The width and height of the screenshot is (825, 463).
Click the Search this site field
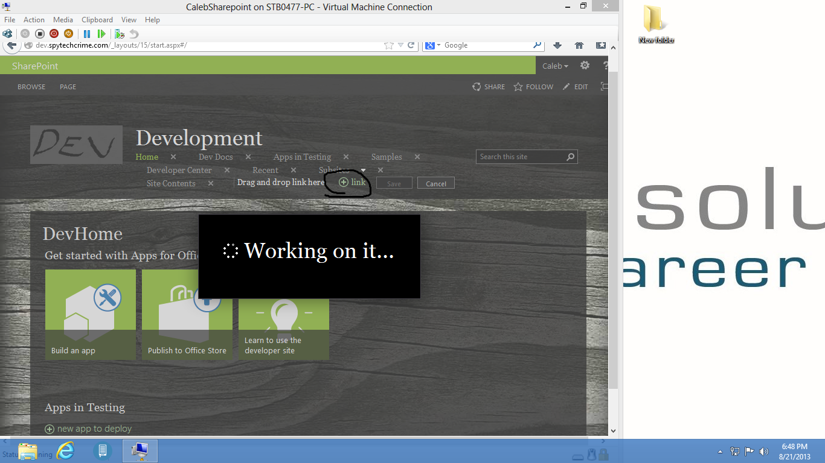coord(521,157)
